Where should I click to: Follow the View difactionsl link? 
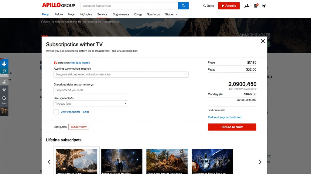pos(70,112)
